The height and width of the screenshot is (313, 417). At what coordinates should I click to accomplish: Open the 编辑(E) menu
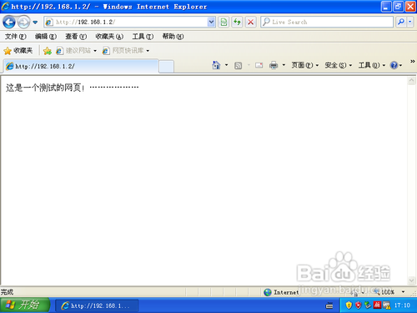[x=46, y=37]
